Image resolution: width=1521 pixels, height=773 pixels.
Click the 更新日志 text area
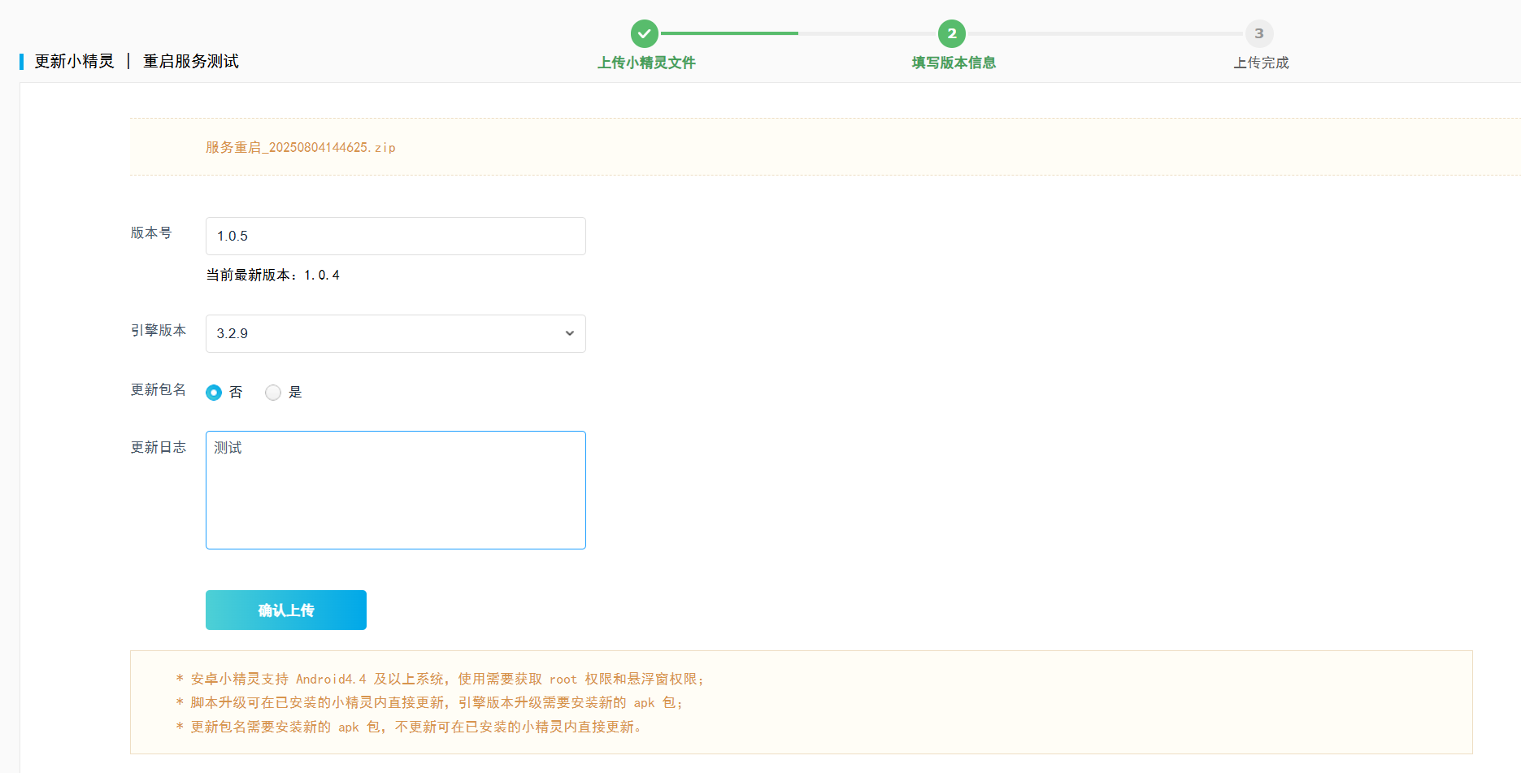point(396,490)
